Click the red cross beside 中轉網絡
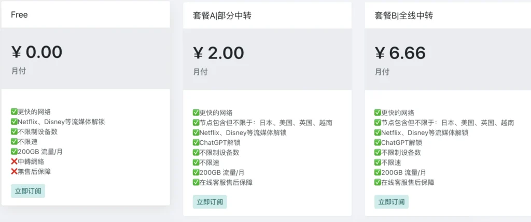This screenshot has width=531, height=222. coord(14,162)
